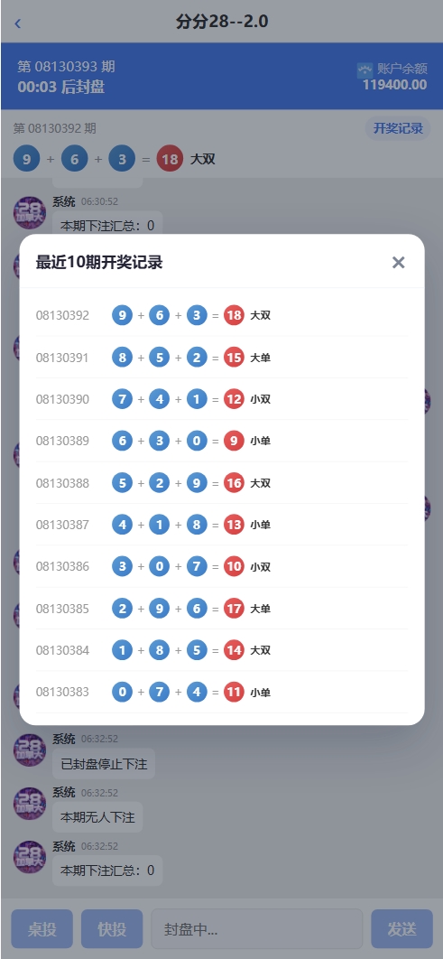
Task: Focus the 封盘中 message input field
Action: (x=256, y=928)
